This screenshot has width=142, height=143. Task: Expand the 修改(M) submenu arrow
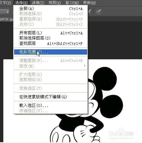point(85,66)
